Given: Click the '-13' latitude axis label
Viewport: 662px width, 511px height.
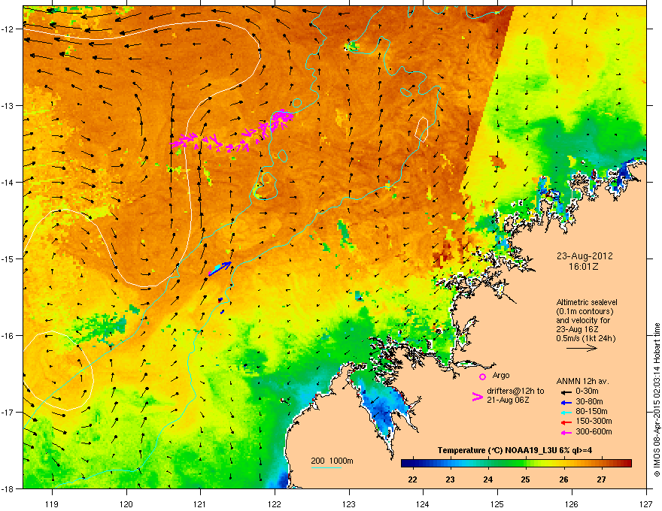Looking at the screenshot, I should point(8,106).
